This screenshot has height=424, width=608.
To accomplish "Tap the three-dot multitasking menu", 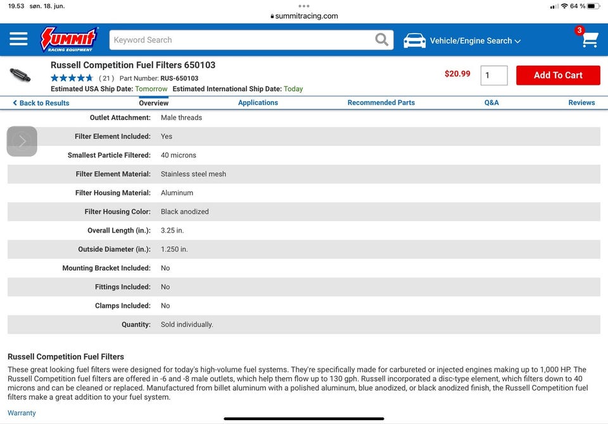I will [x=304, y=6].
